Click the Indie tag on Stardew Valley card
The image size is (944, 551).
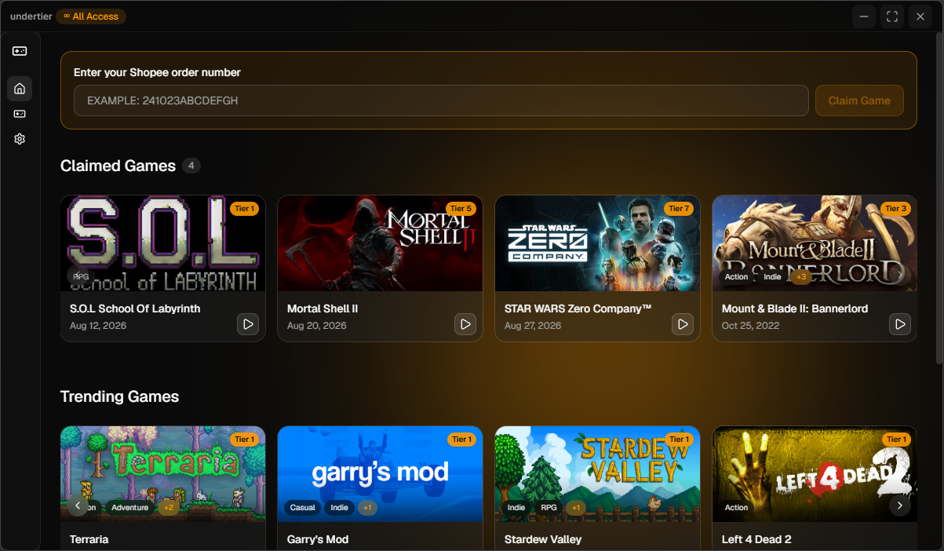coord(516,508)
